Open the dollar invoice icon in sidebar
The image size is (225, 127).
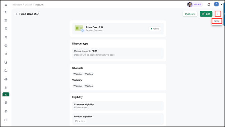[6, 29]
